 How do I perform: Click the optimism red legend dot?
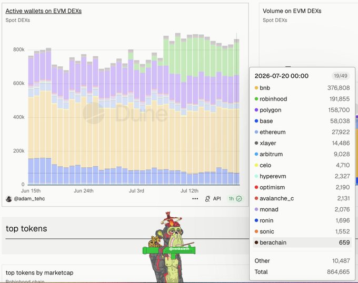[x=256, y=187]
